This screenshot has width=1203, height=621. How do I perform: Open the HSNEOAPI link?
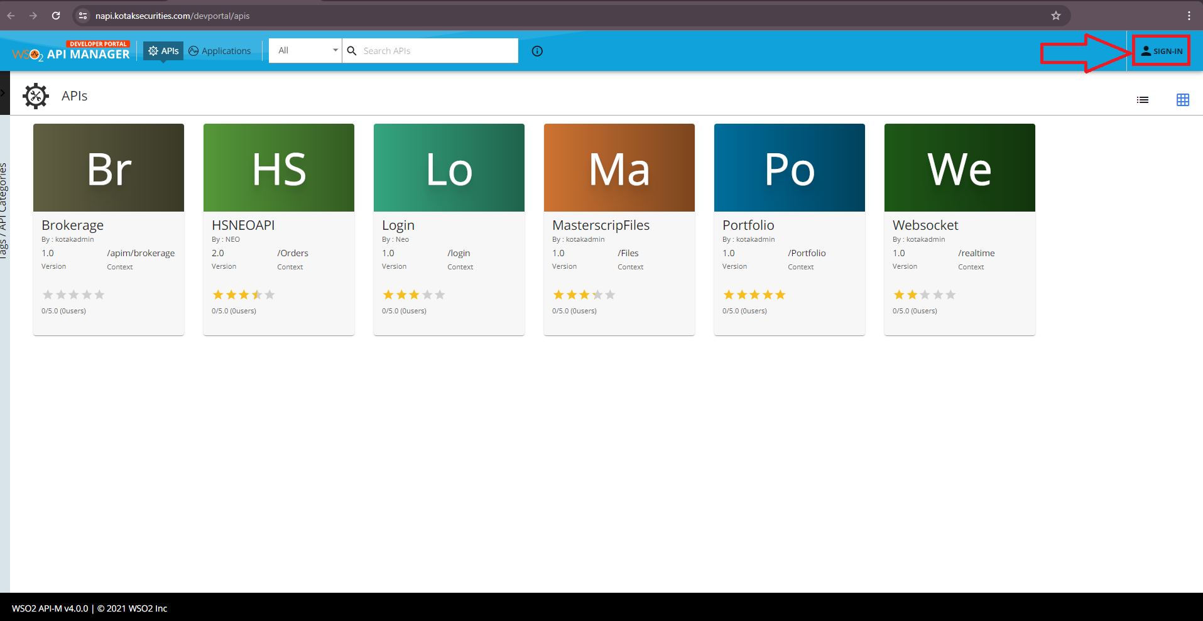click(x=243, y=225)
